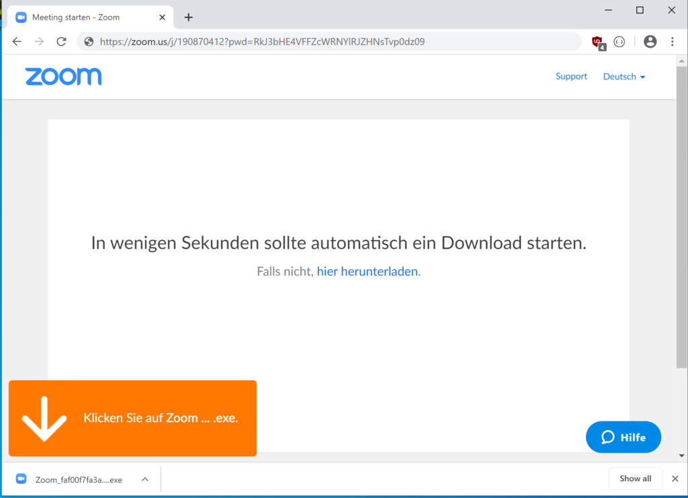Screen dimensions: 688x498
Task: Close the downloads bar
Action: [675, 479]
